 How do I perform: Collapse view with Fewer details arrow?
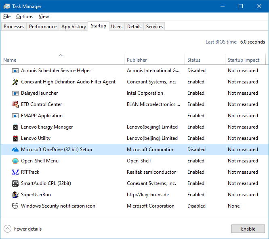7,229
